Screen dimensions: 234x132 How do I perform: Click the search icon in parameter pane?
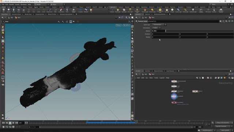click(x=226, y=21)
